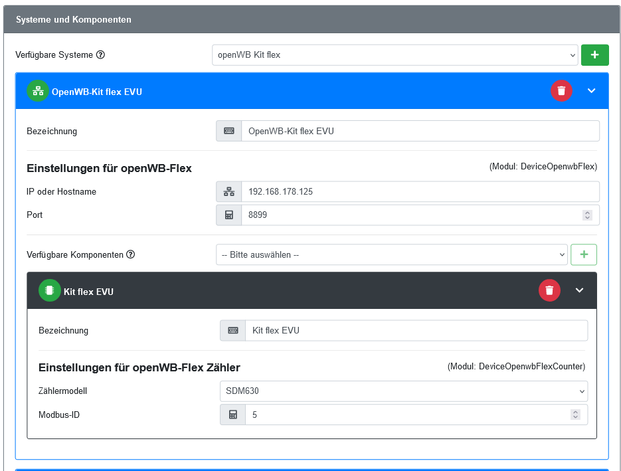The image size is (621, 471).
Task: Click the Modbus-ID spinner arrows
Action: tap(575, 415)
